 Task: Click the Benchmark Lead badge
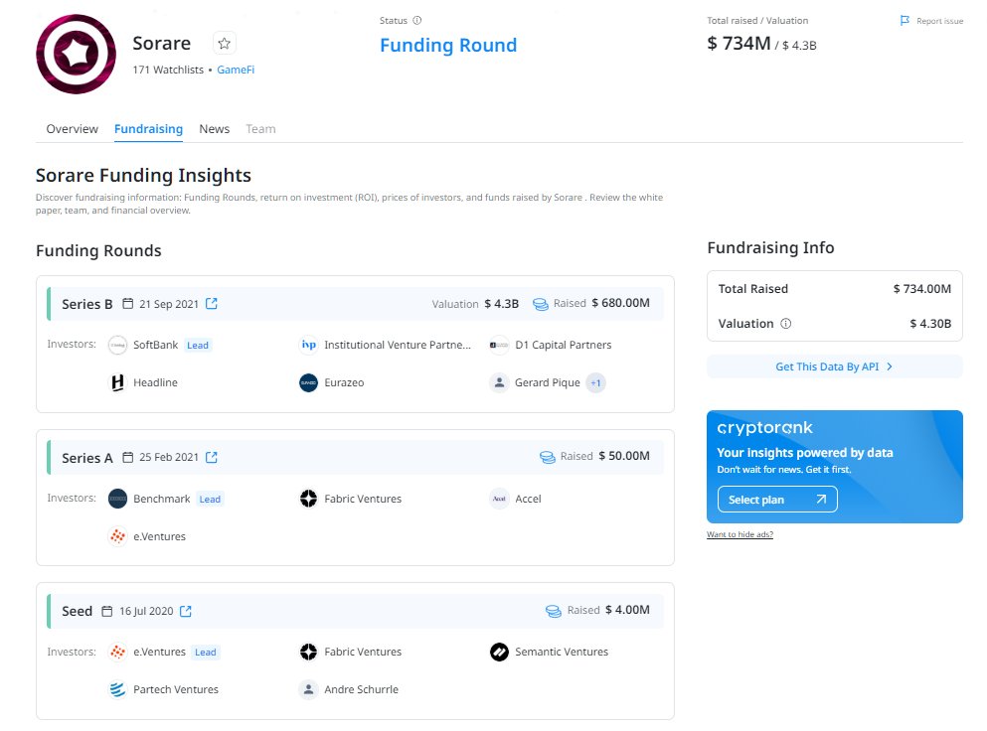[210, 500]
